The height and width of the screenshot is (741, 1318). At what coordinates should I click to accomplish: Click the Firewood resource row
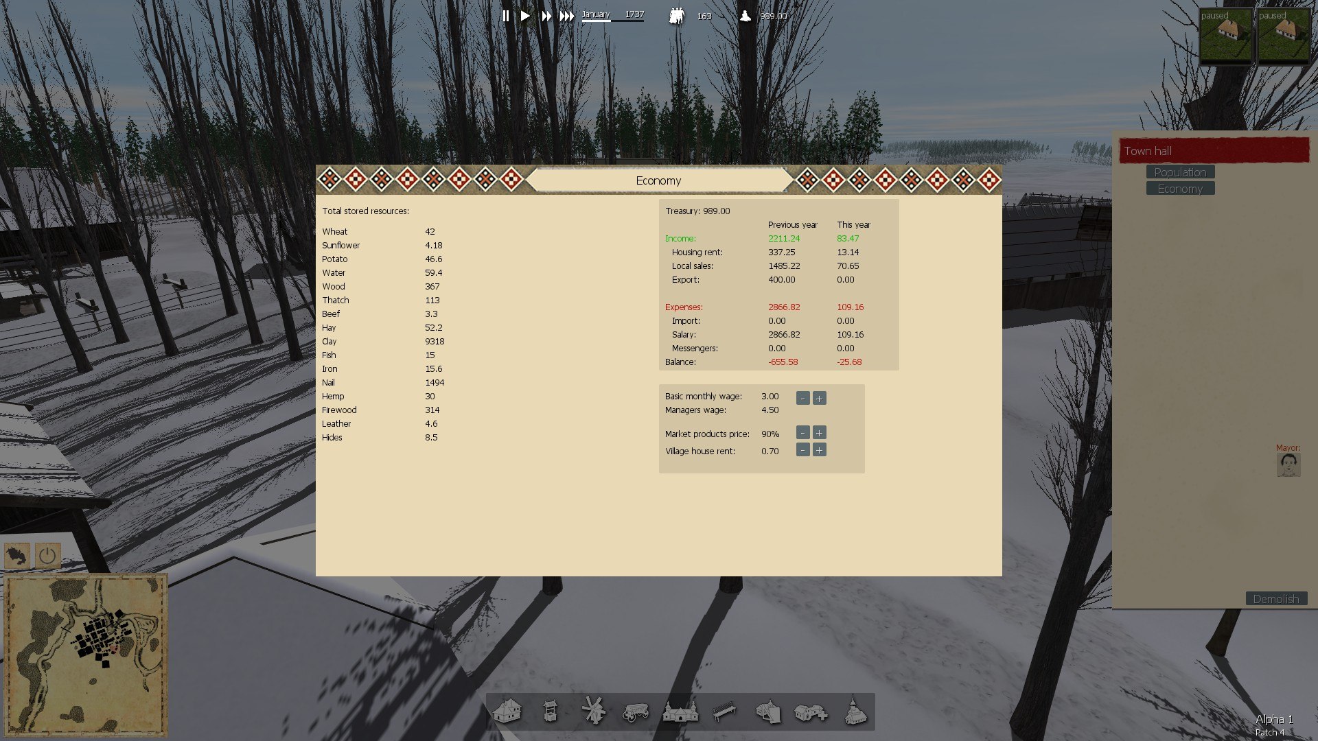click(x=382, y=410)
